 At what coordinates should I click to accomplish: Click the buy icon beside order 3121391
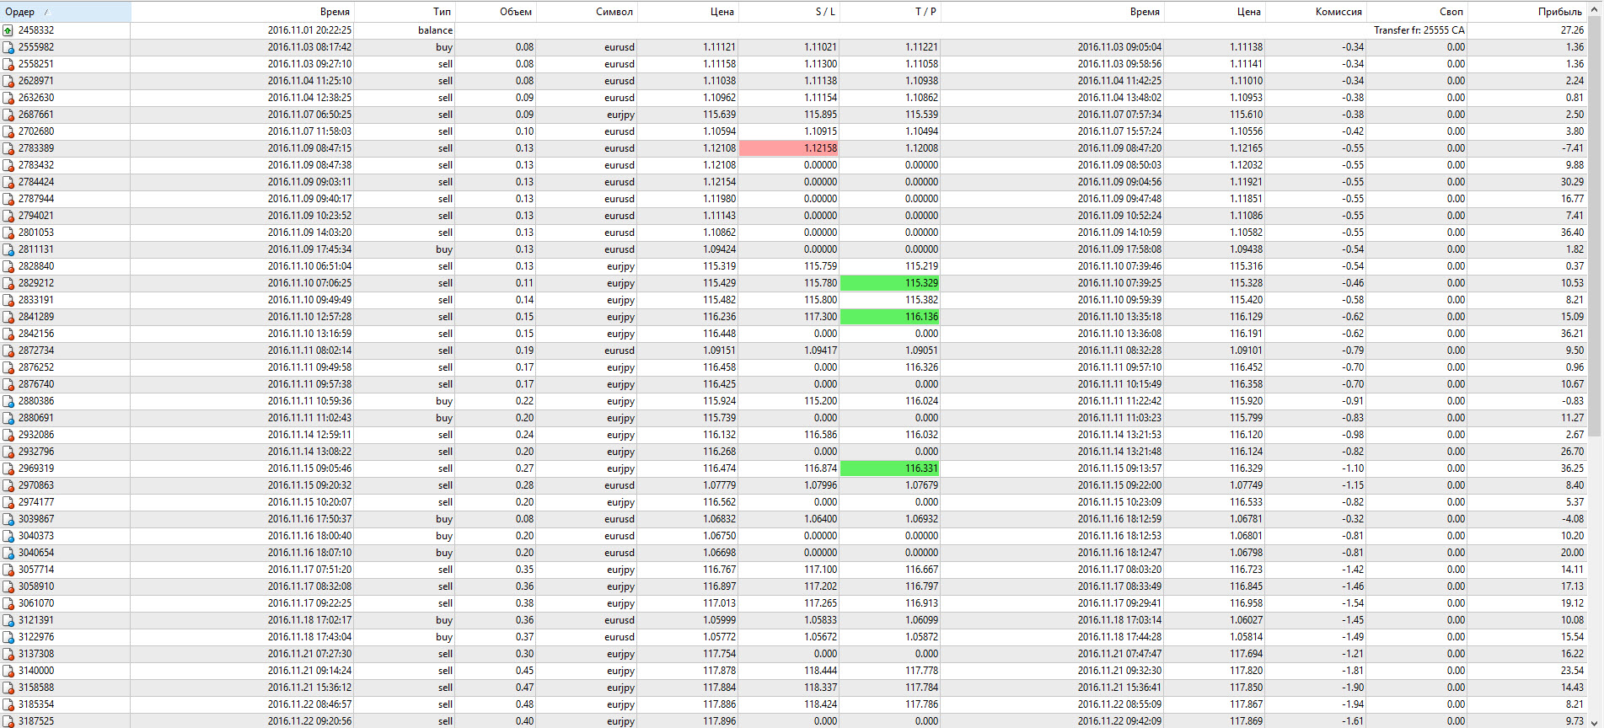8,620
